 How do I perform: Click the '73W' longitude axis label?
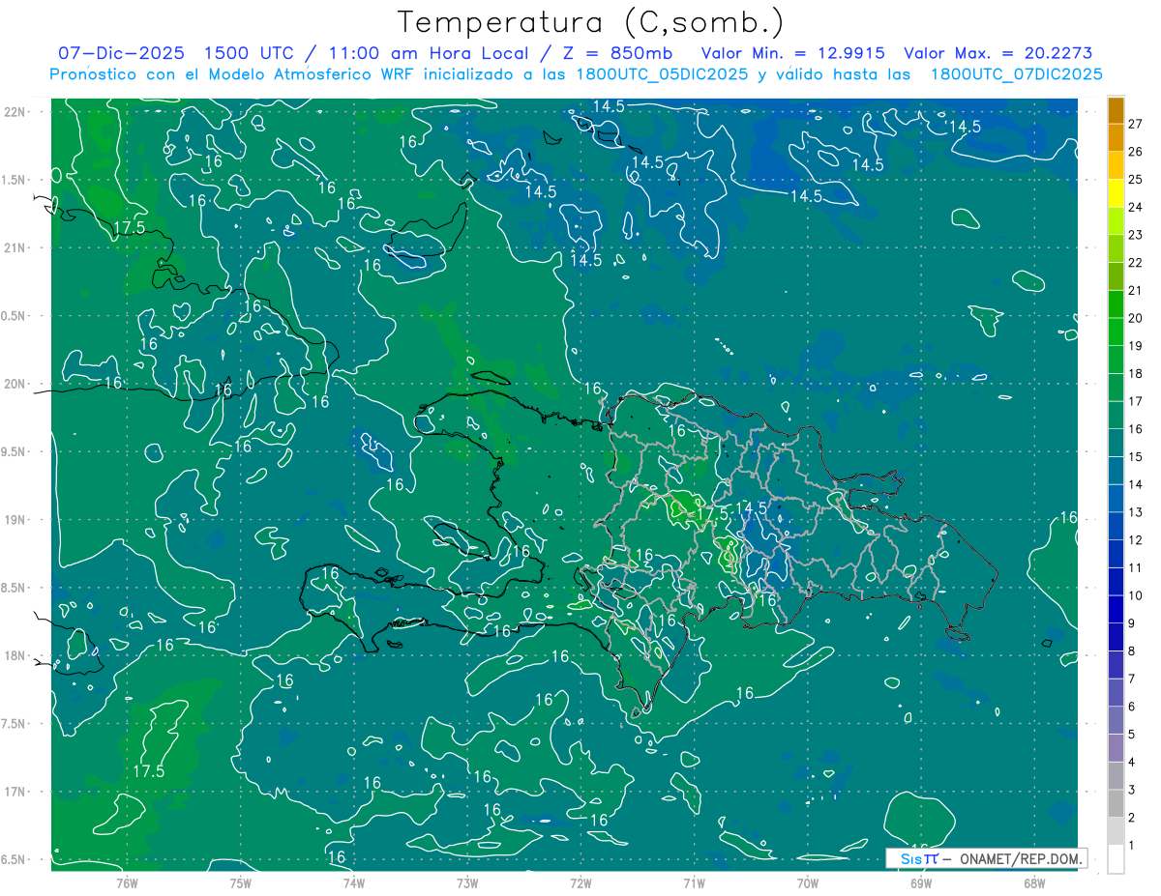(467, 883)
